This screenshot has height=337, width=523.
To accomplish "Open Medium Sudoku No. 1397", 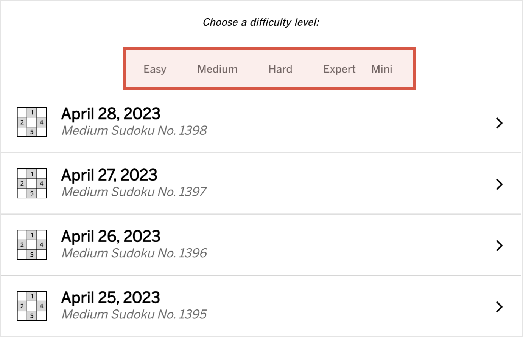I will click(134, 192).
